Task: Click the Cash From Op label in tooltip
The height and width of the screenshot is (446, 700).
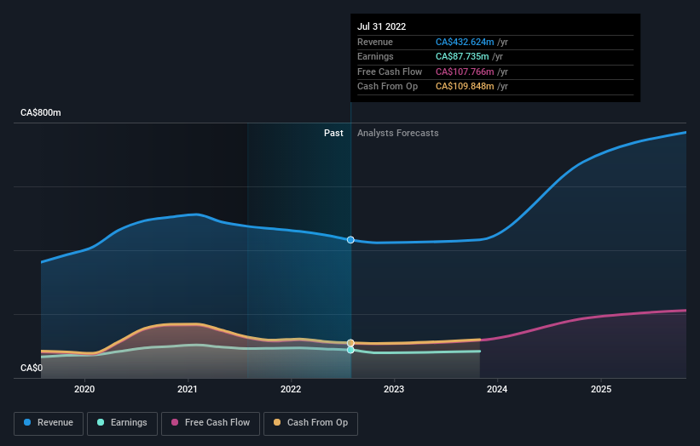Action: click(387, 87)
